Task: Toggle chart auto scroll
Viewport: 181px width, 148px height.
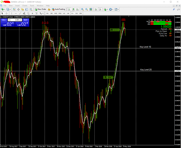Action: click(96, 9)
